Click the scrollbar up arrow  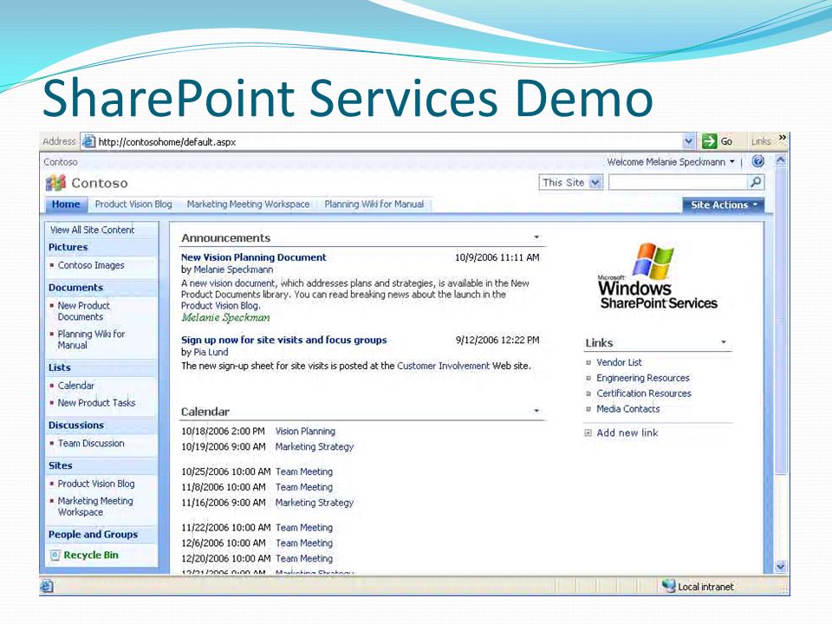click(x=781, y=160)
